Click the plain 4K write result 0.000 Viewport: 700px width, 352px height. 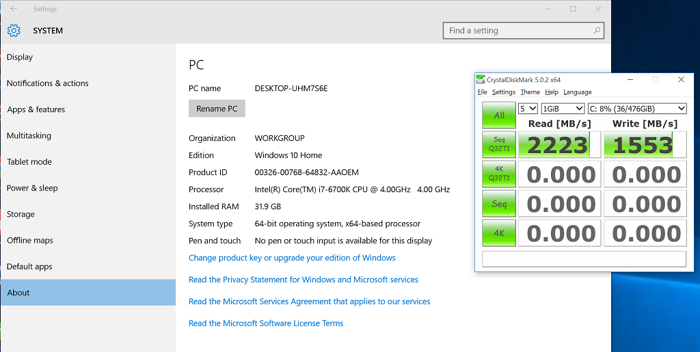[645, 233]
